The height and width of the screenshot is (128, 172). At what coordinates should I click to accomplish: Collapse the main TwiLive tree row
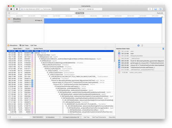click(36, 53)
